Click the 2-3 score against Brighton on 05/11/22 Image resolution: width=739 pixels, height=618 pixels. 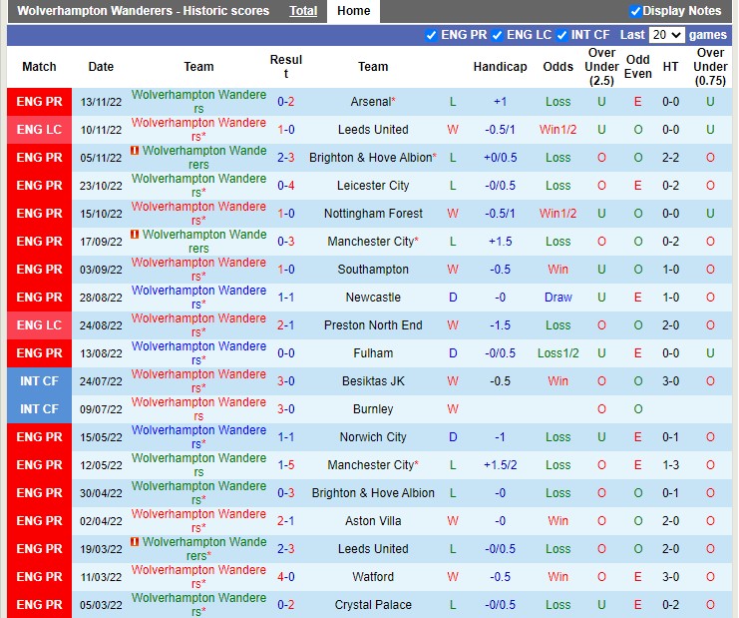pos(285,157)
